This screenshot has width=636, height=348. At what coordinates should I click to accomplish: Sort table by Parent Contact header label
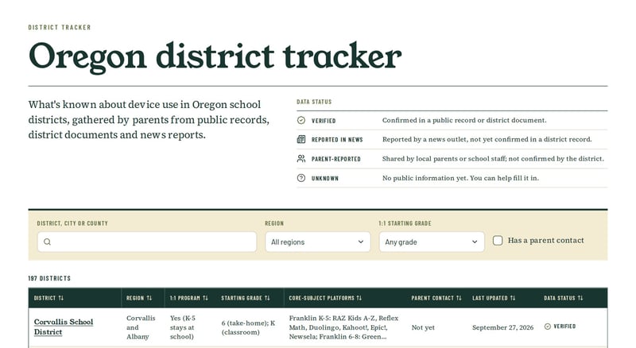tap(432, 298)
